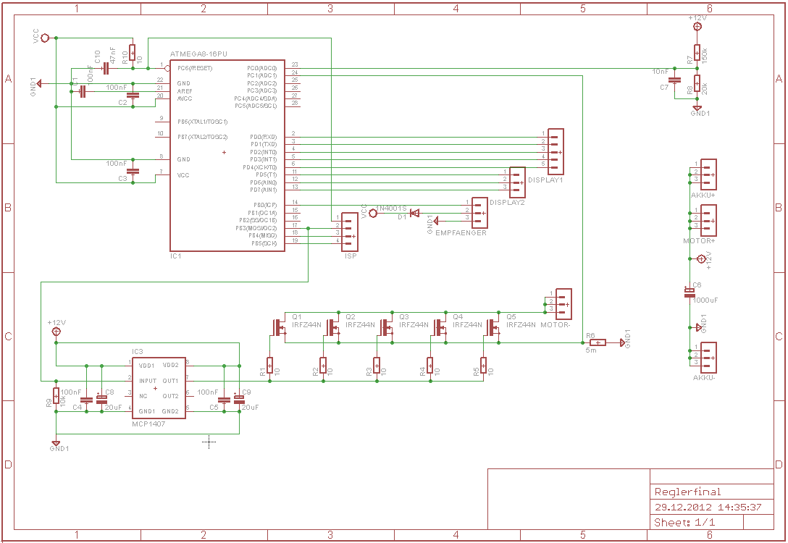Click the DISPLAY1 five-pin connector symbol
The height and width of the screenshot is (543, 788).
[x=556, y=152]
